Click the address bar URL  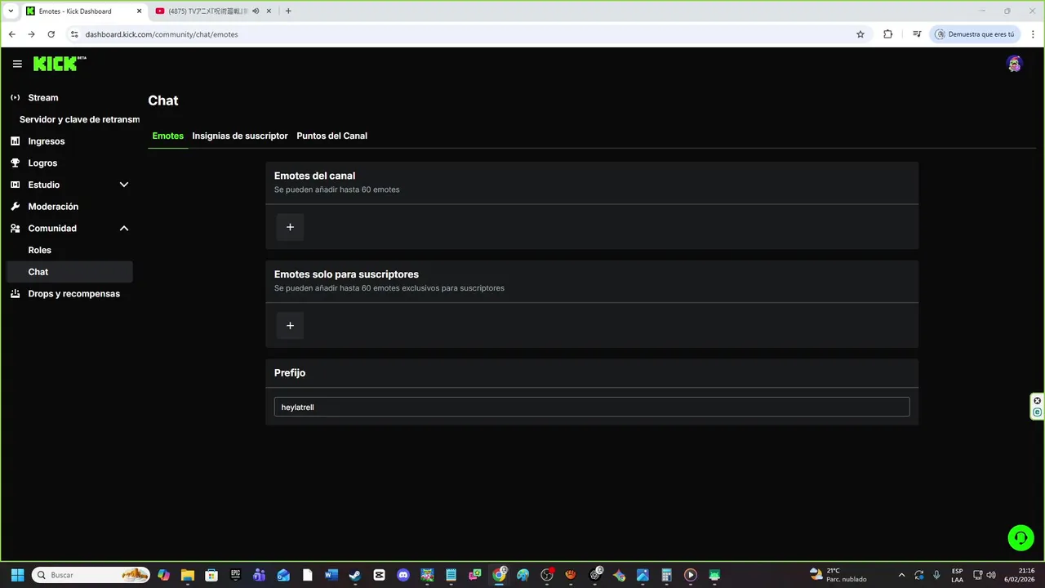(162, 34)
